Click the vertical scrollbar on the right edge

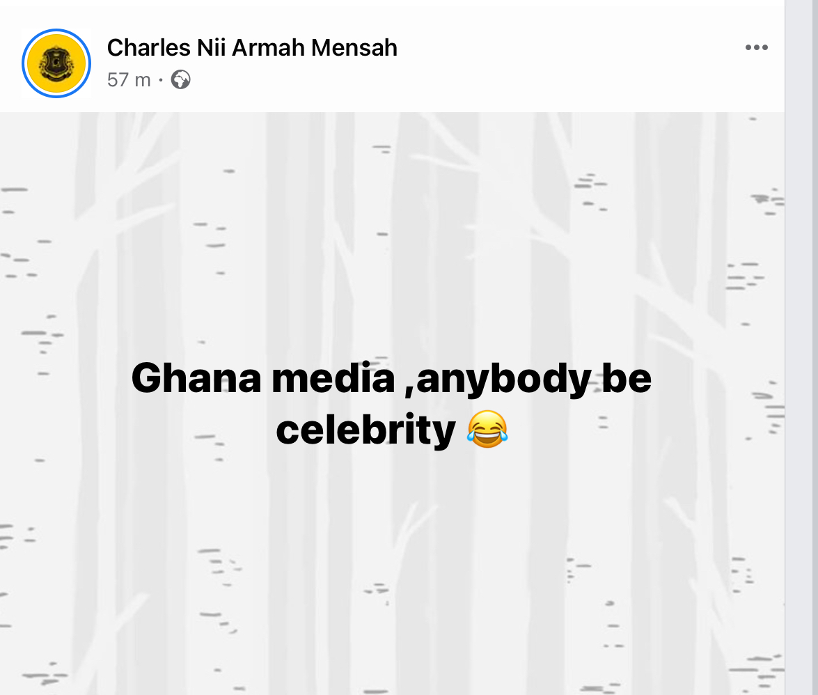(801, 347)
